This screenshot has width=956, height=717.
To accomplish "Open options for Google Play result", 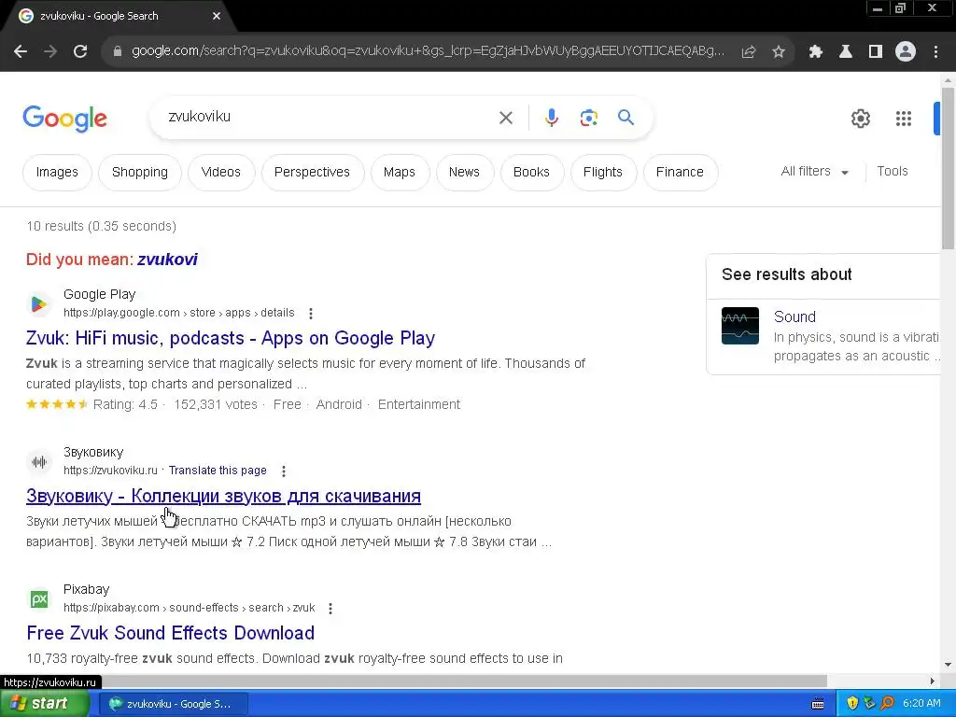I will (x=311, y=314).
